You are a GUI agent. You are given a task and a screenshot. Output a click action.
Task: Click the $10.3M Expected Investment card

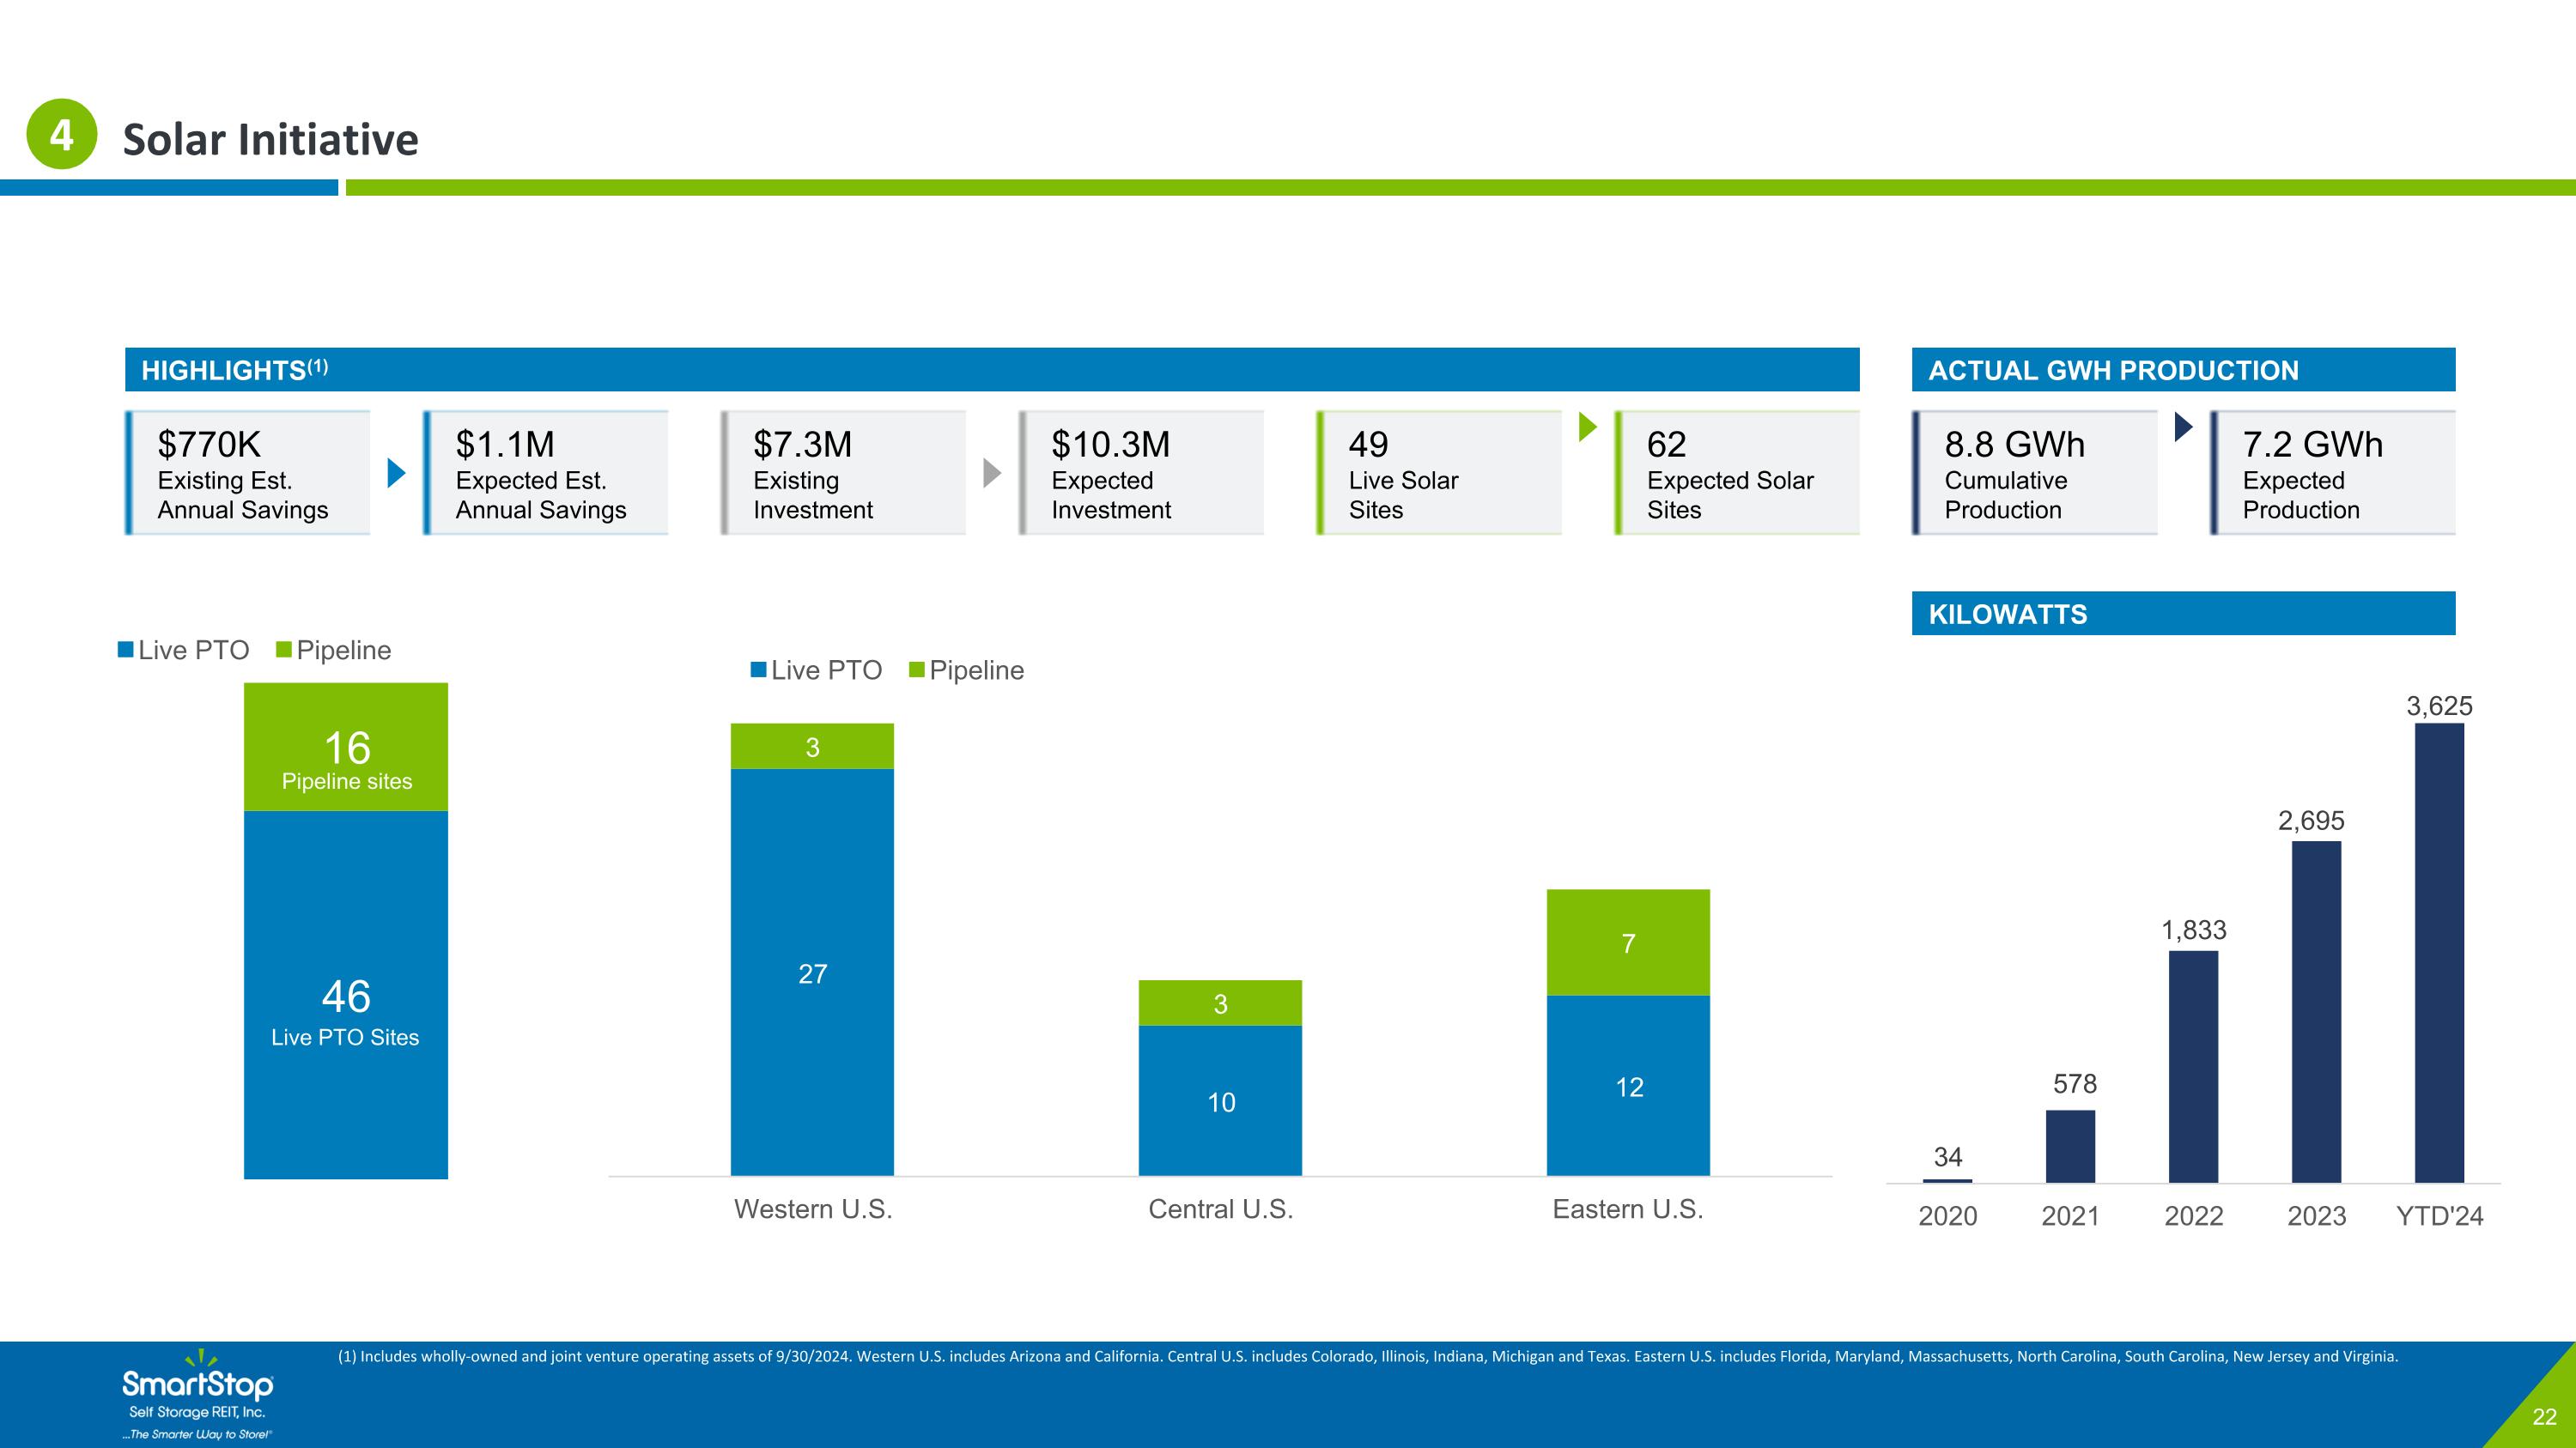(1141, 473)
